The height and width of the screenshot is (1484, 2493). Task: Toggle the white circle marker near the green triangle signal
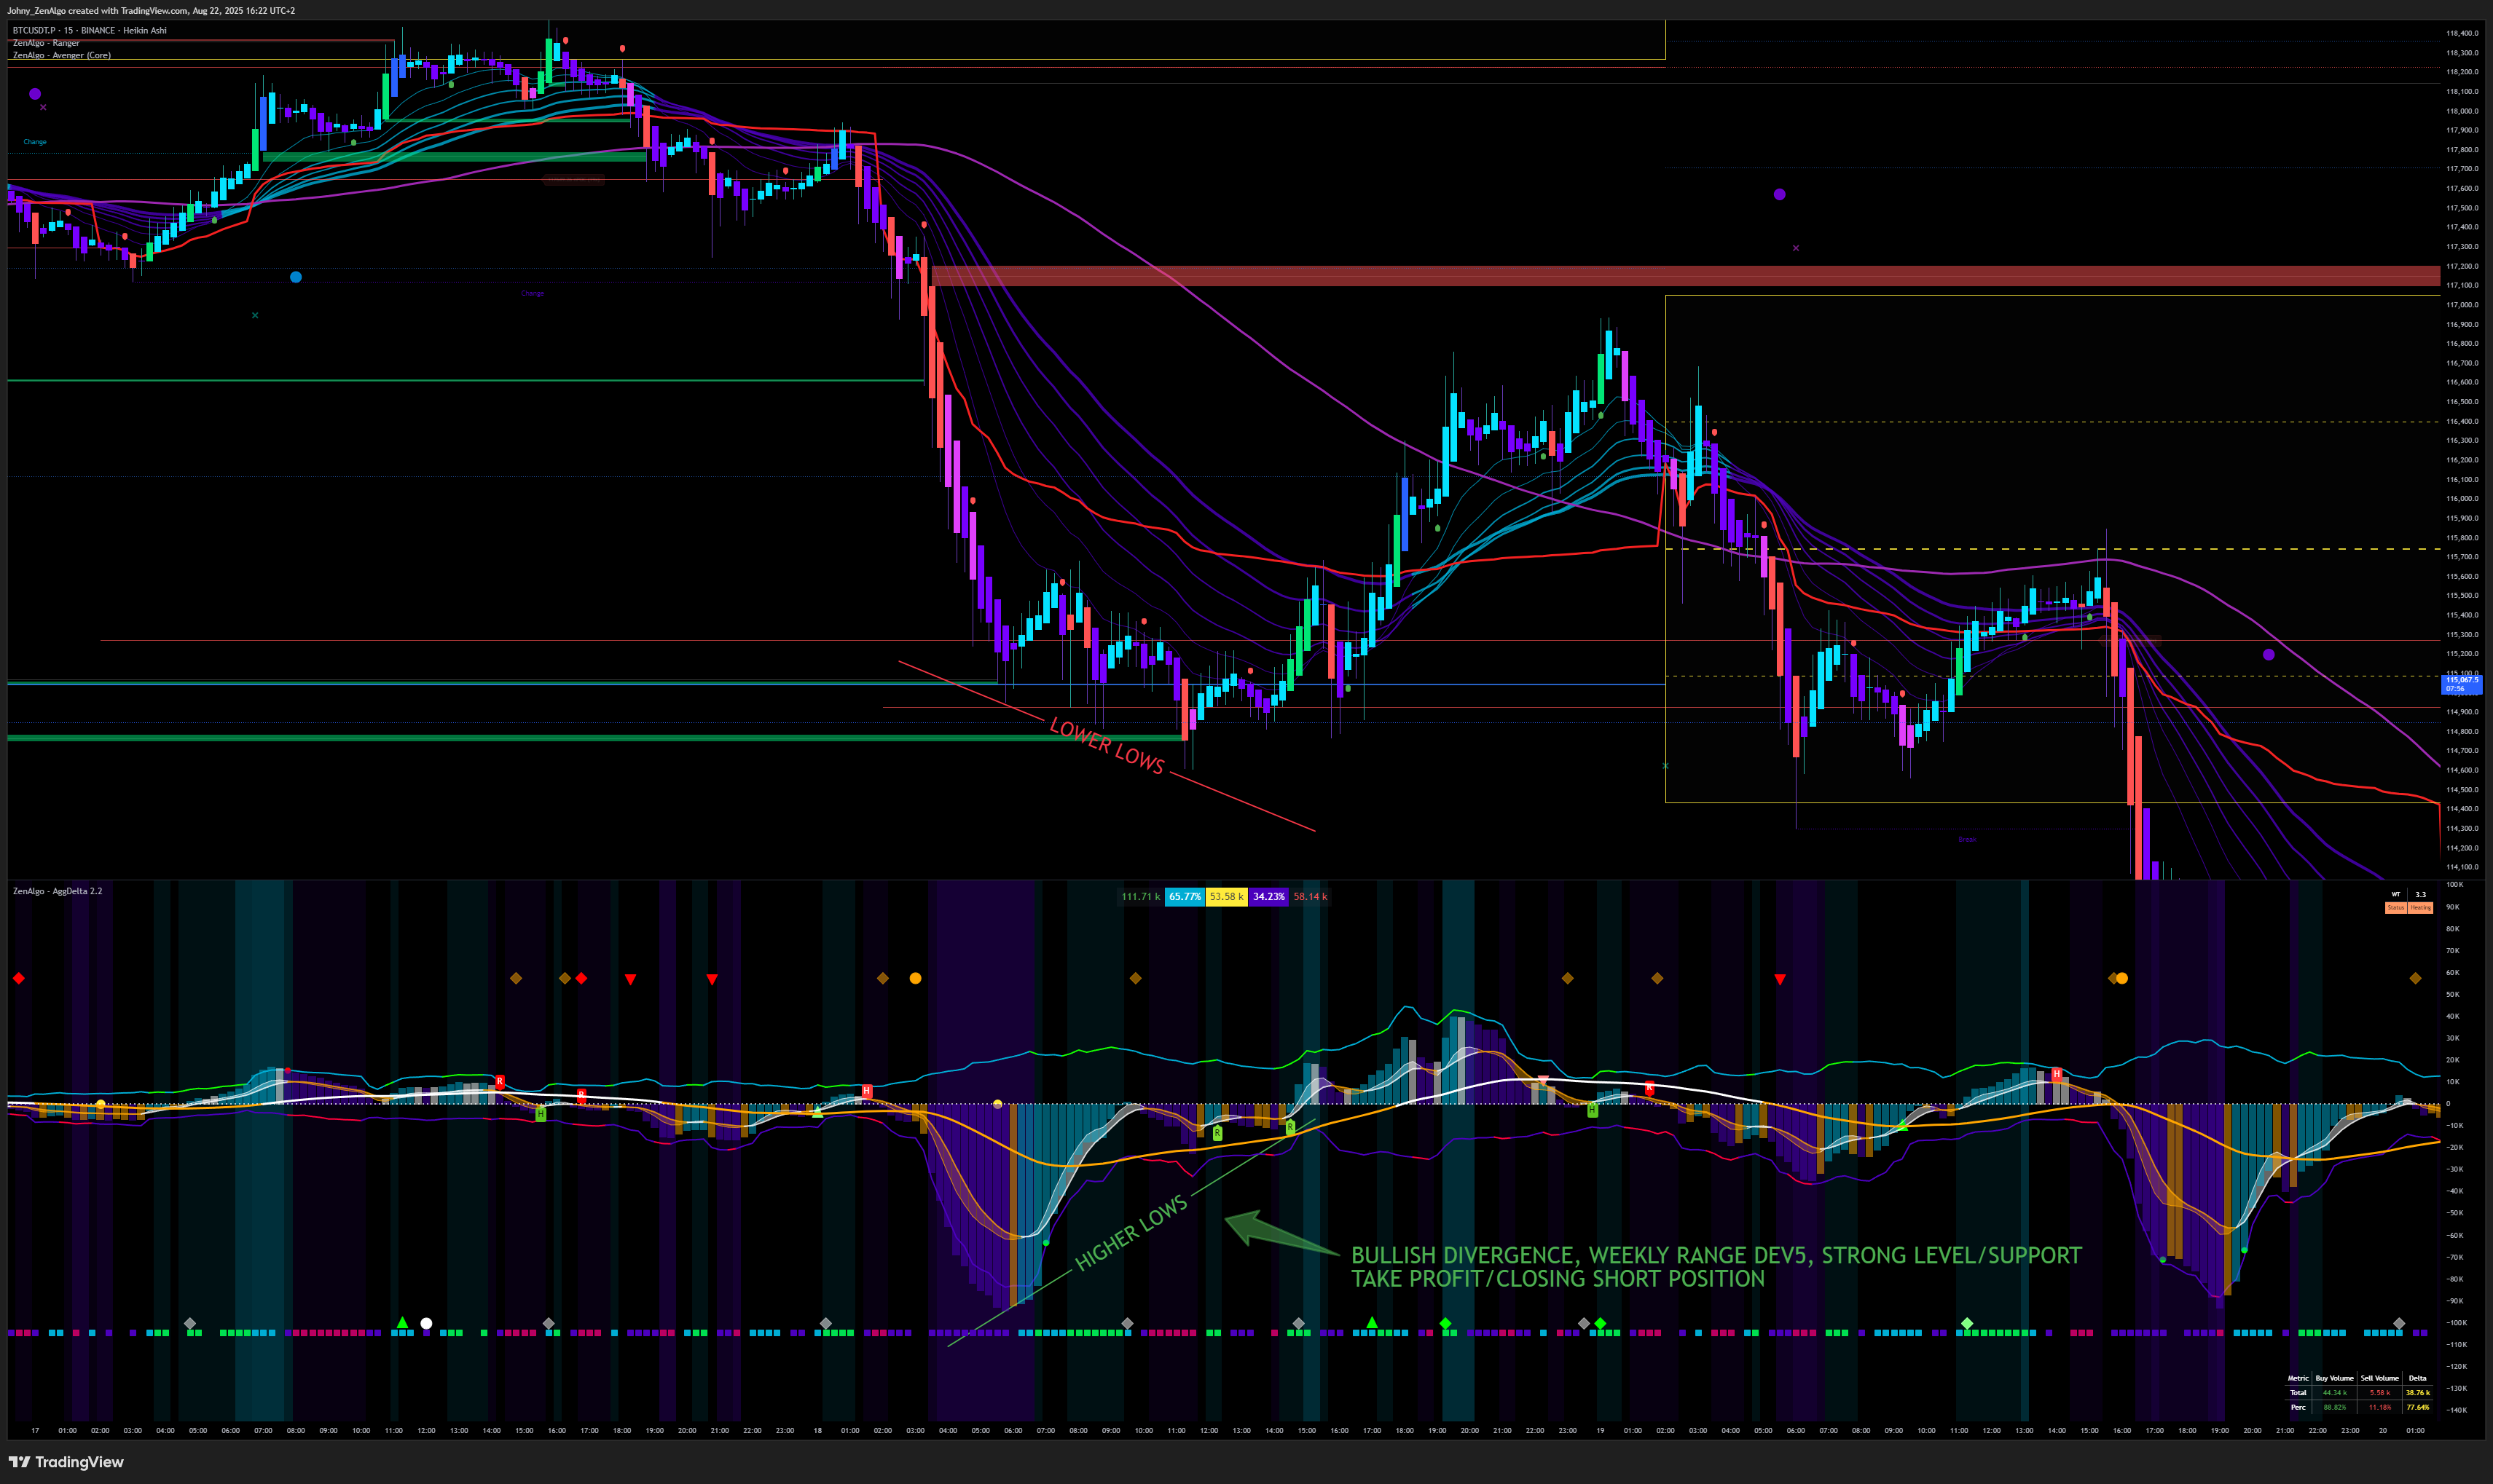(427, 1323)
